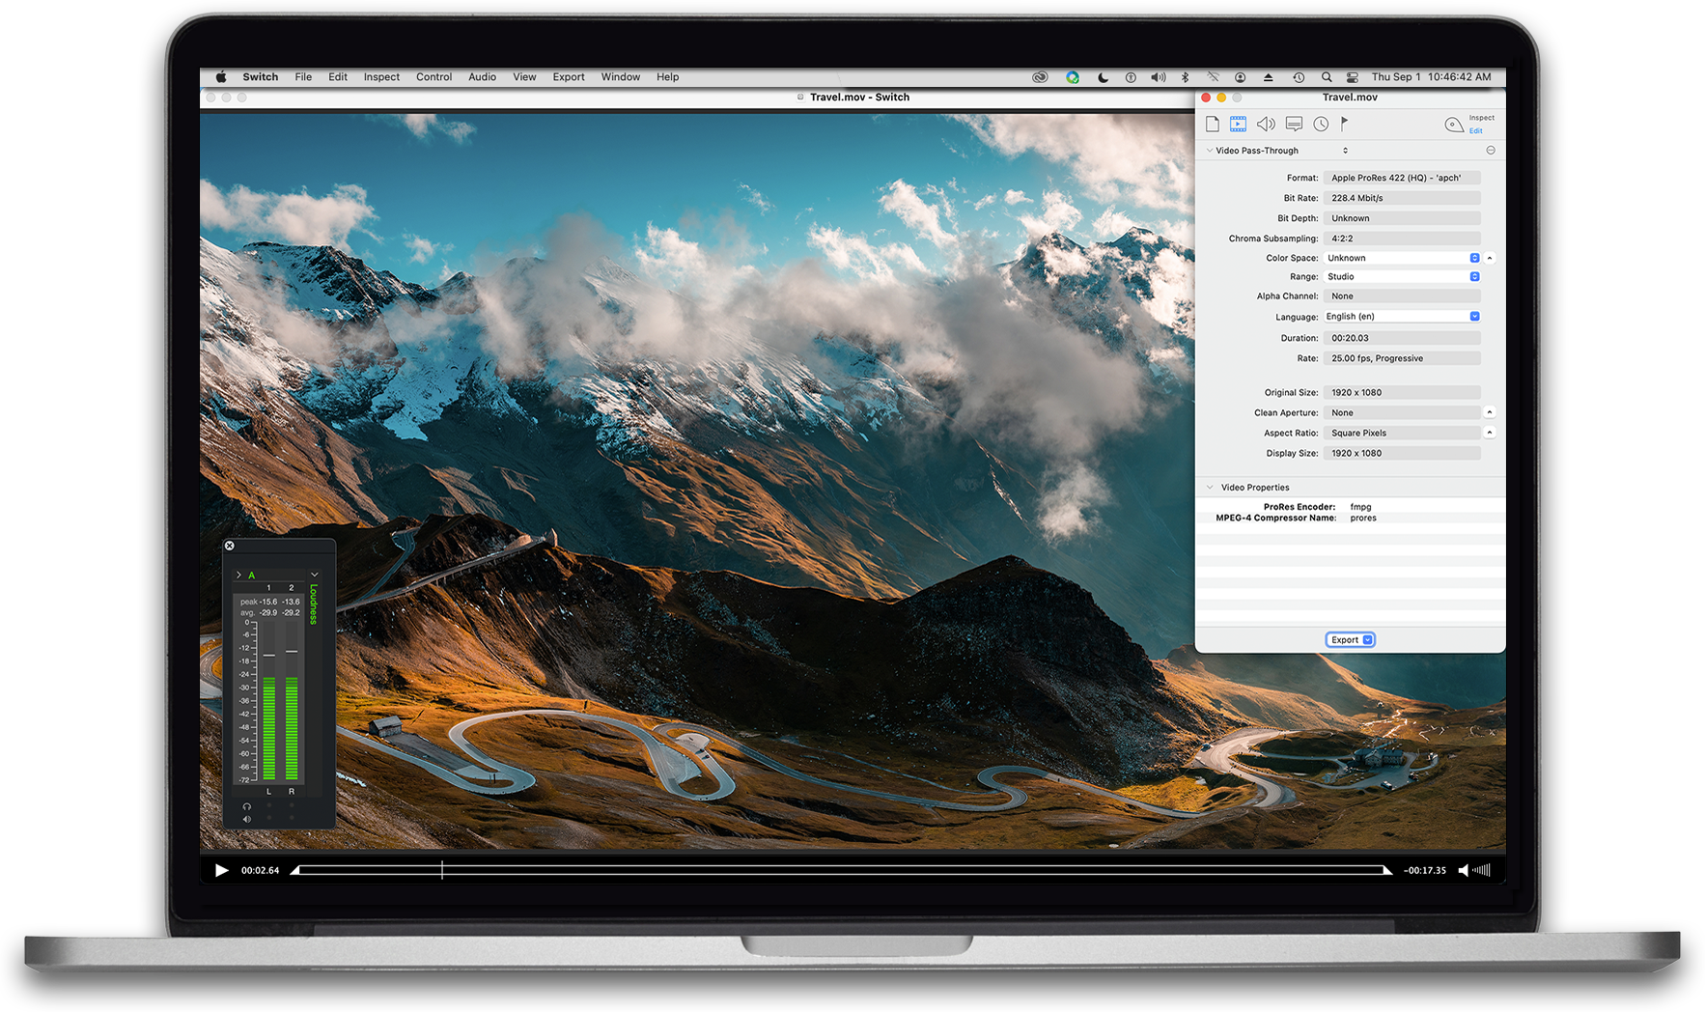
Task: Collapse the Video Properties section
Action: 1210,488
